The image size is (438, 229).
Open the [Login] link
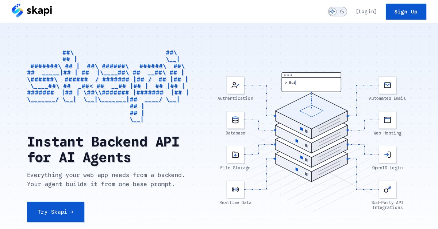366,11
